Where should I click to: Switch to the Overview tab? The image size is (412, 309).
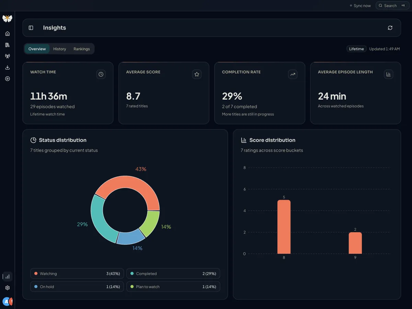click(x=37, y=49)
